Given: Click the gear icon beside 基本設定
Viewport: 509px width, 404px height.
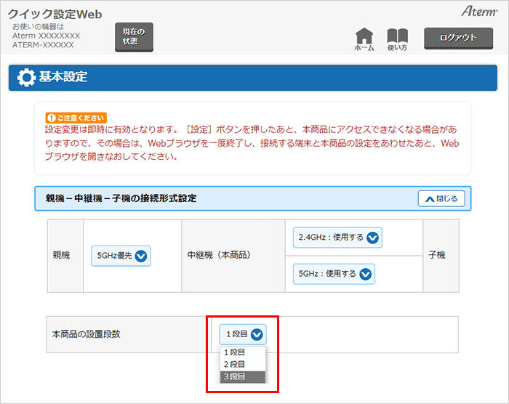Looking at the screenshot, I should (x=26, y=77).
